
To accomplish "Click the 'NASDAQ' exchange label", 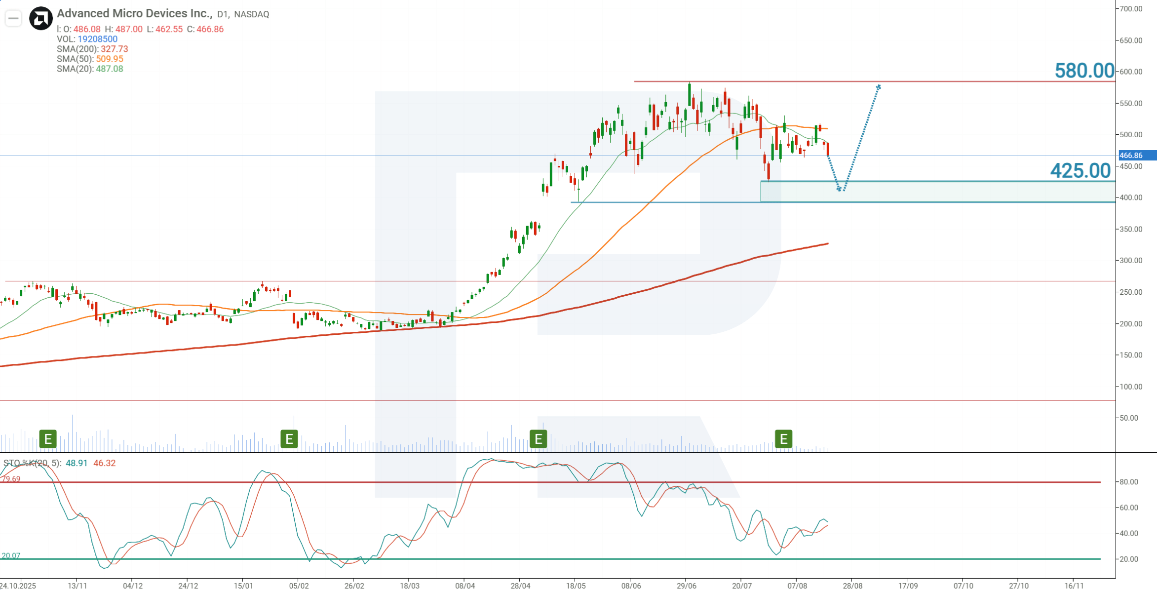I will [252, 14].
